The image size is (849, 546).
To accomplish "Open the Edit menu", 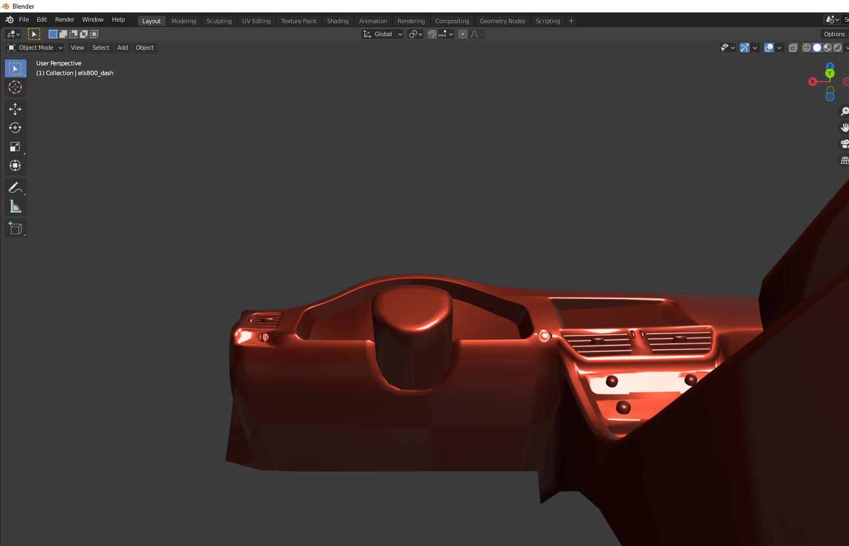I will (42, 19).
